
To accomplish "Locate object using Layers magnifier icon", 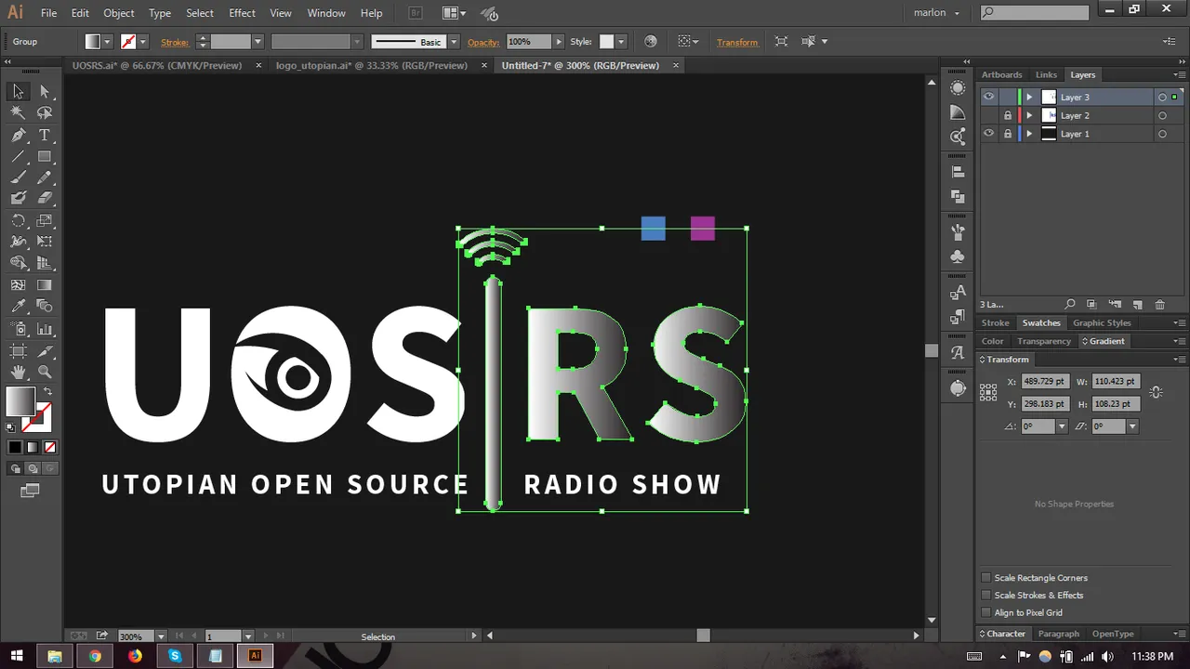I will (x=1070, y=305).
